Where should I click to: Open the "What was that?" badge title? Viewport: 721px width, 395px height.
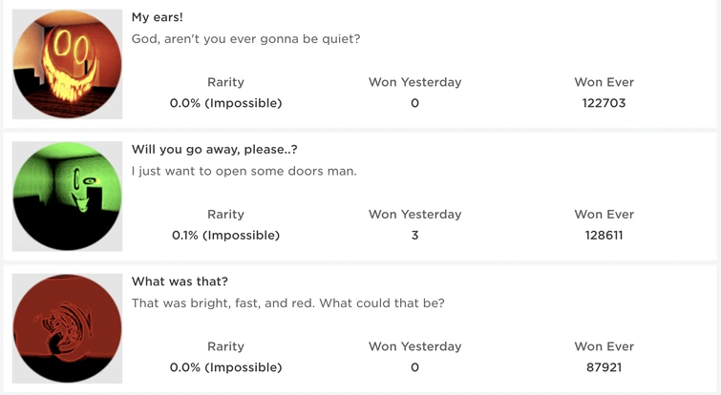180,281
